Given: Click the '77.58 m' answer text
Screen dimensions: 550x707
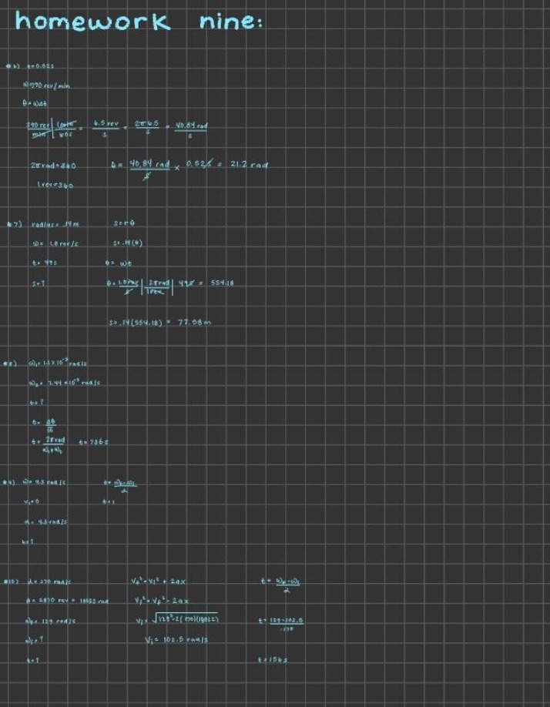Looking at the screenshot, I should [194, 323].
